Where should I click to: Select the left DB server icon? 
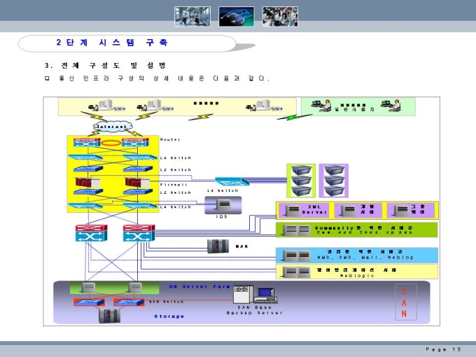point(88,288)
